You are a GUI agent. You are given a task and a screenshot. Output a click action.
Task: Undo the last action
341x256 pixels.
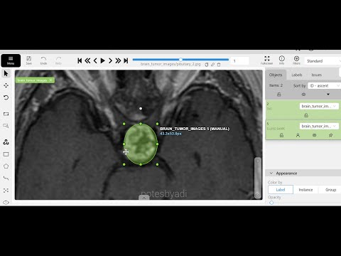tap(43, 60)
